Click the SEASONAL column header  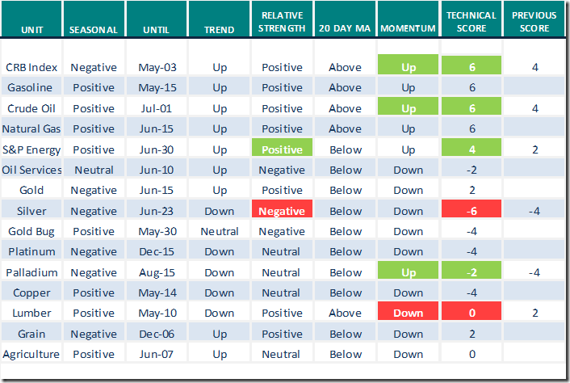pos(93,29)
